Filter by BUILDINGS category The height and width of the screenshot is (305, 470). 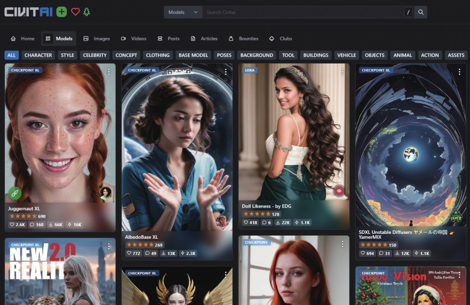coord(316,55)
